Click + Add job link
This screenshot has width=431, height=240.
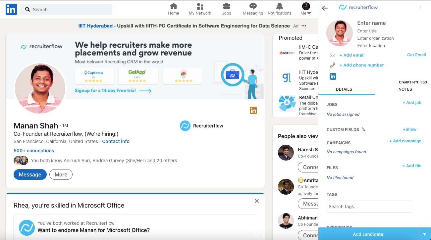pos(412,102)
